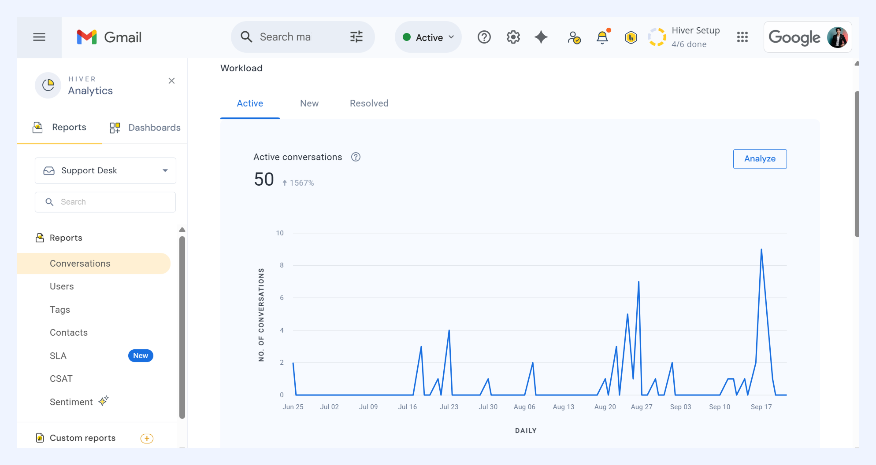Close the Hiver Analytics panel
Image resolution: width=876 pixels, height=465 pixels.
(x=171, y=81)
